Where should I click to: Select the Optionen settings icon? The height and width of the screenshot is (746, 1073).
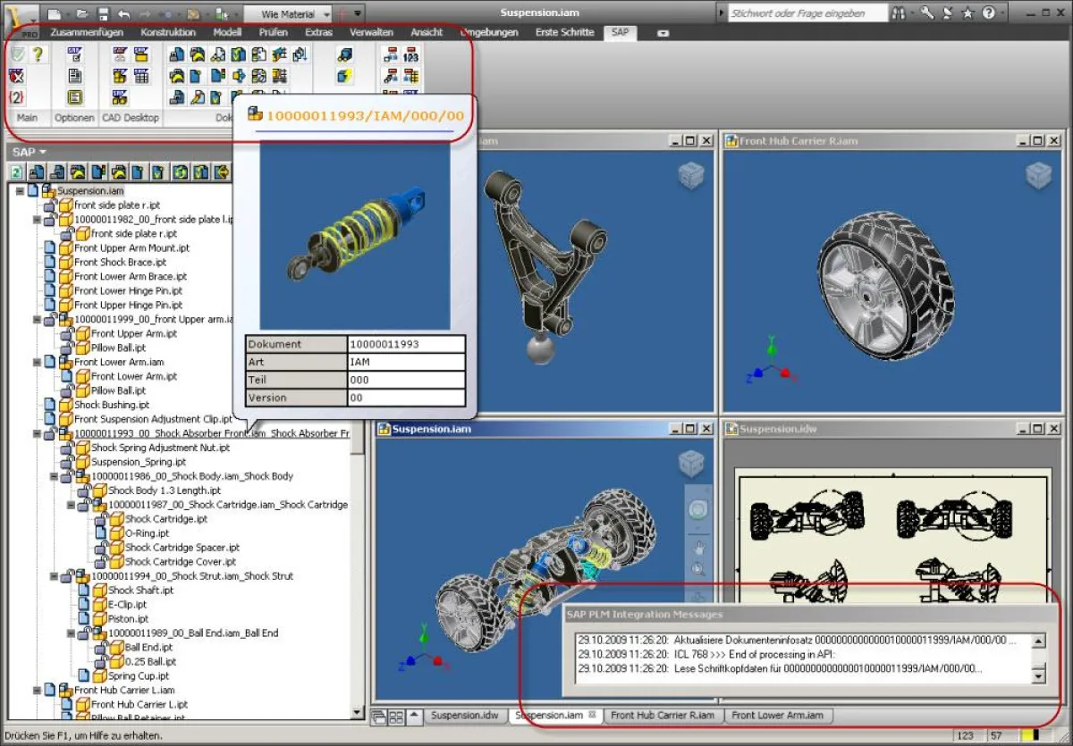(75, 54)
